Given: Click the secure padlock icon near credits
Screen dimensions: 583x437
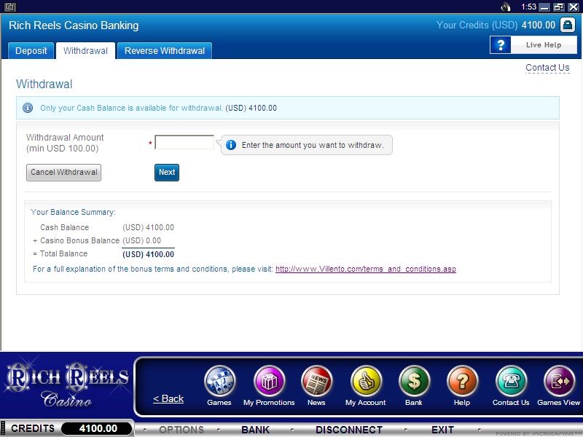Looking at the screenshot, I should [x=568, y=25].
